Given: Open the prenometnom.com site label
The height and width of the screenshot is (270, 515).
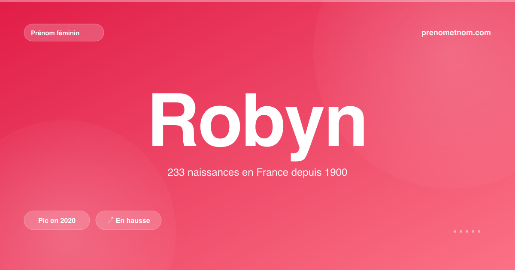Looking at the screenshot, I should 456,33.
